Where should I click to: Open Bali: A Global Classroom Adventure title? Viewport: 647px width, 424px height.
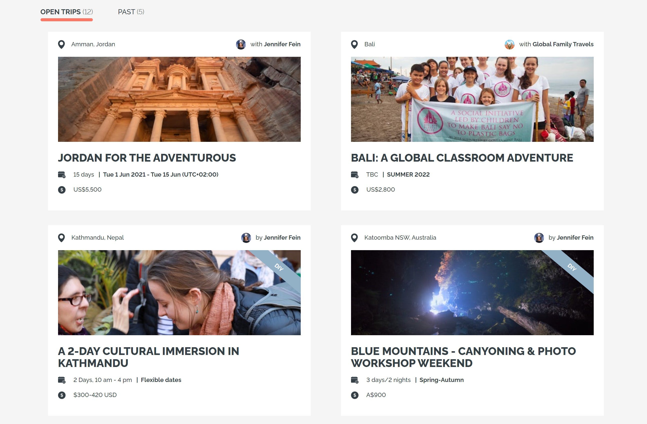click(462, 158)
